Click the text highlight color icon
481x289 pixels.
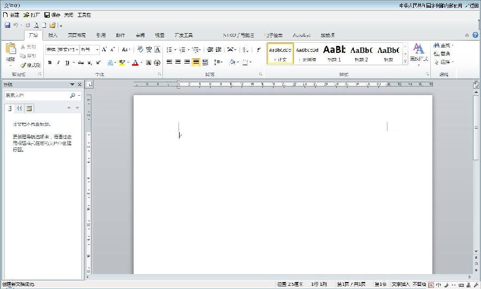point(122,63)
